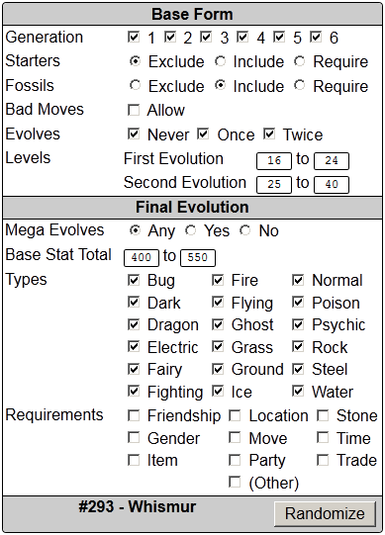Tick the Stone requirement checkbox
The width and height of the screenshot is (385, 535).
coord(323,415)
